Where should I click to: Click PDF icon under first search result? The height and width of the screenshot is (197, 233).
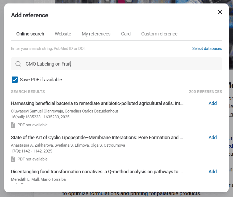pyautogui.click(x=13, y=125)
